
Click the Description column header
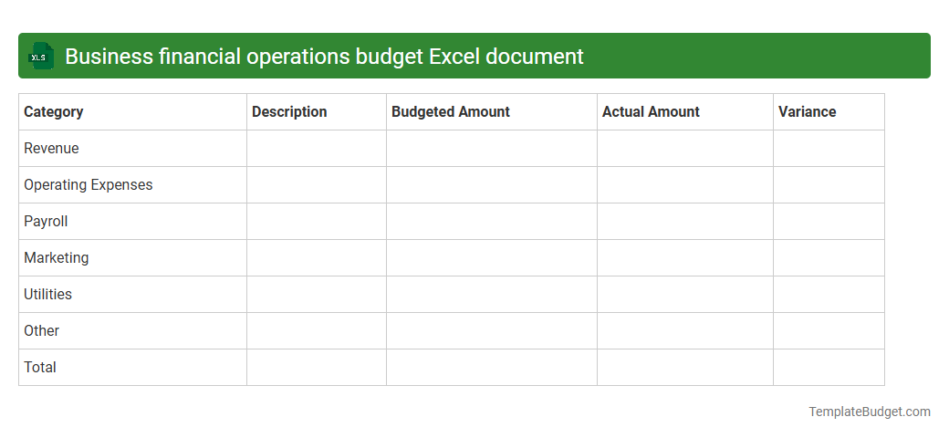317,112
